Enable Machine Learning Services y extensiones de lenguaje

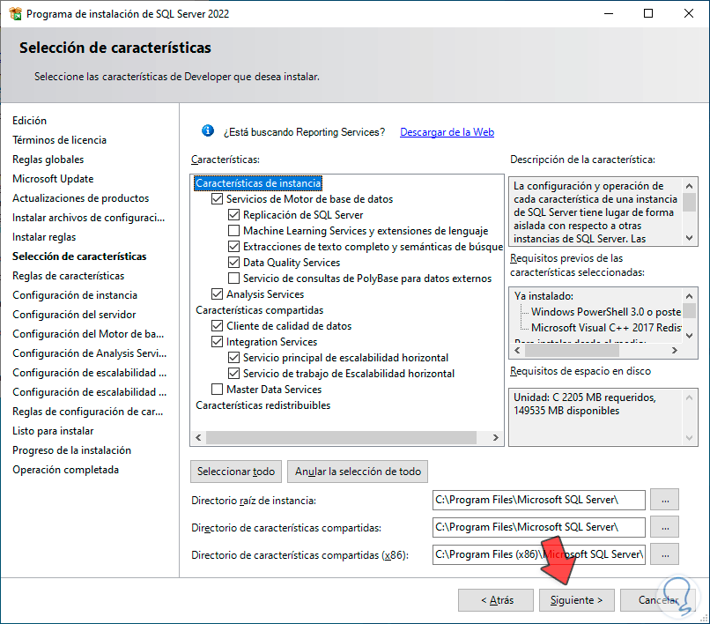233,231
